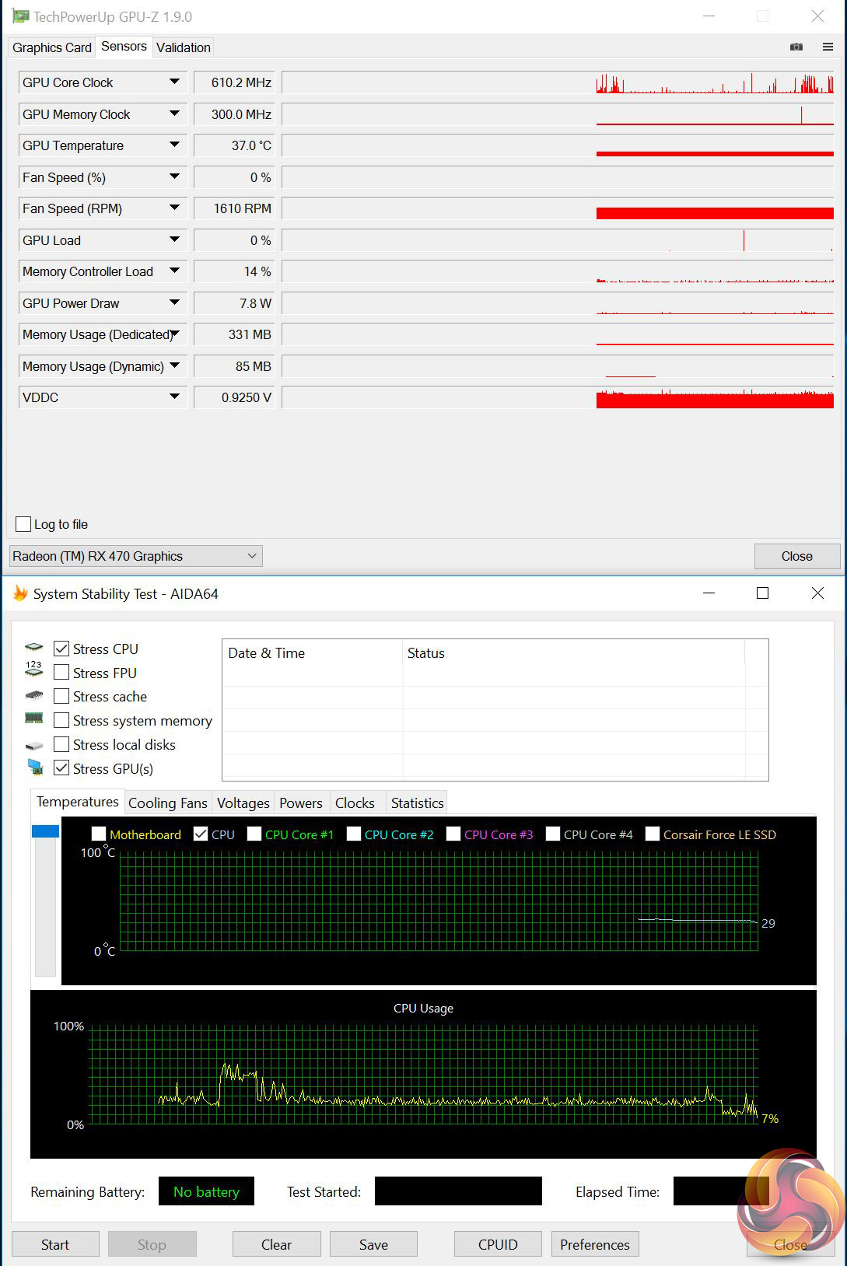Click the GPU-Z Close button

(797, 556)
